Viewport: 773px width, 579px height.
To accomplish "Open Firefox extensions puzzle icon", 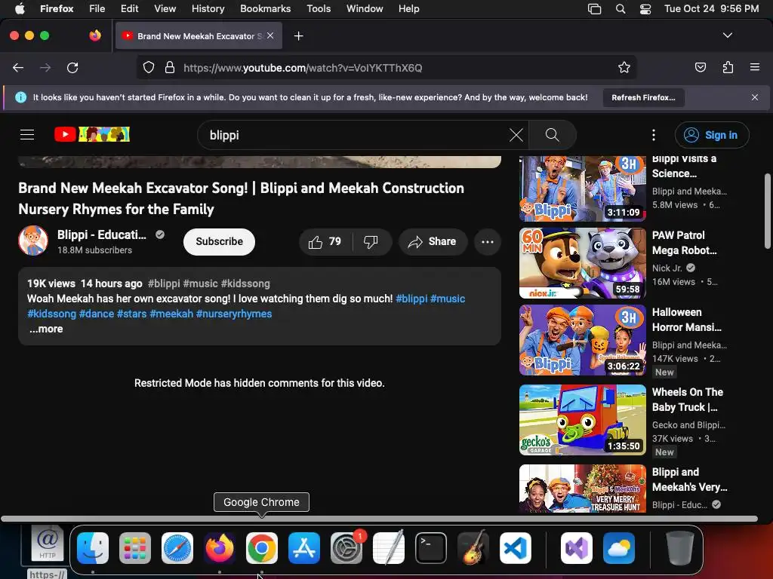I will coord(728,68).
